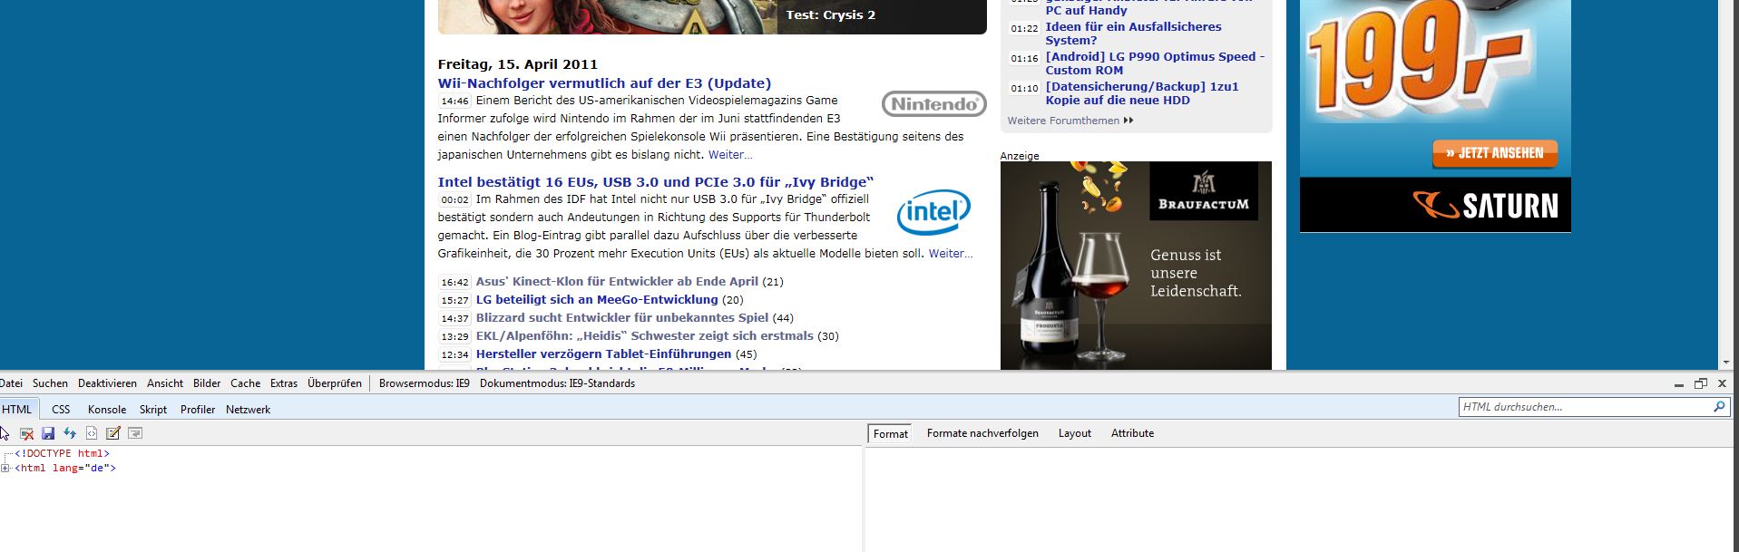Image resolution: width=1739 pixels, height=552 pixels.
Task: Click the magnifier icon in HTML search
Action: coord(1719,407)
